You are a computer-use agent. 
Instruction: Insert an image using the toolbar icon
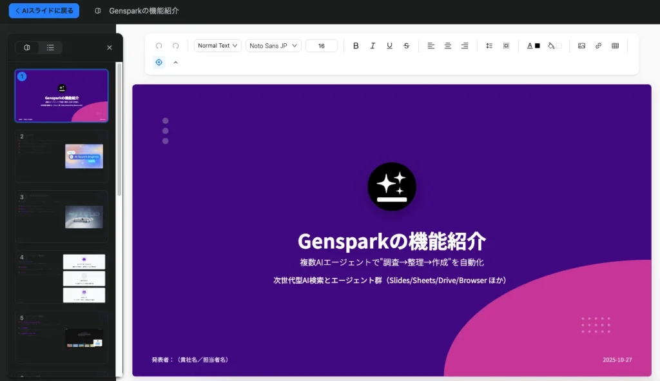click(581, 45)
